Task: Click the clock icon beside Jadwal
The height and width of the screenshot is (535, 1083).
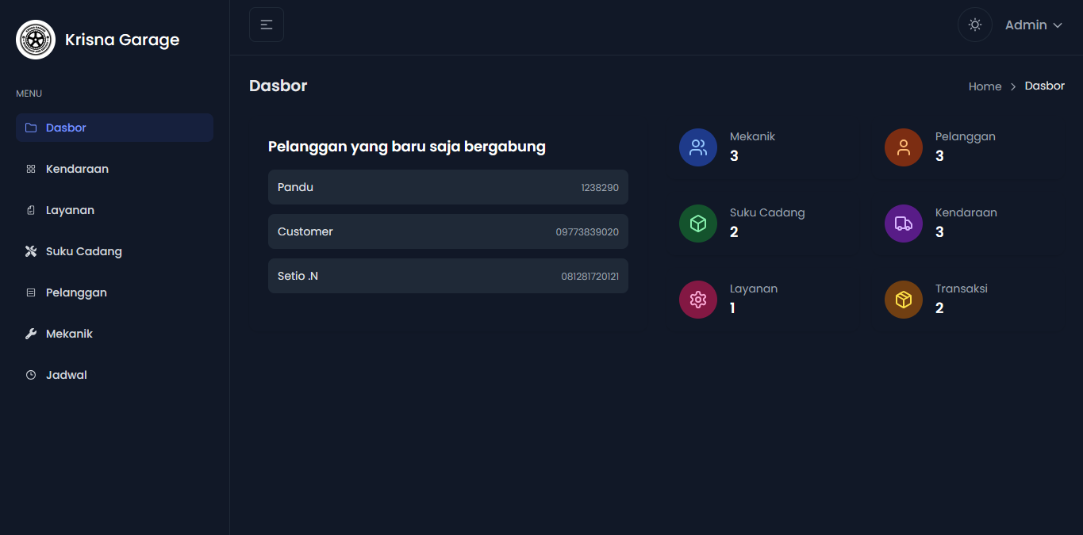Action: (x=31, y=375)
